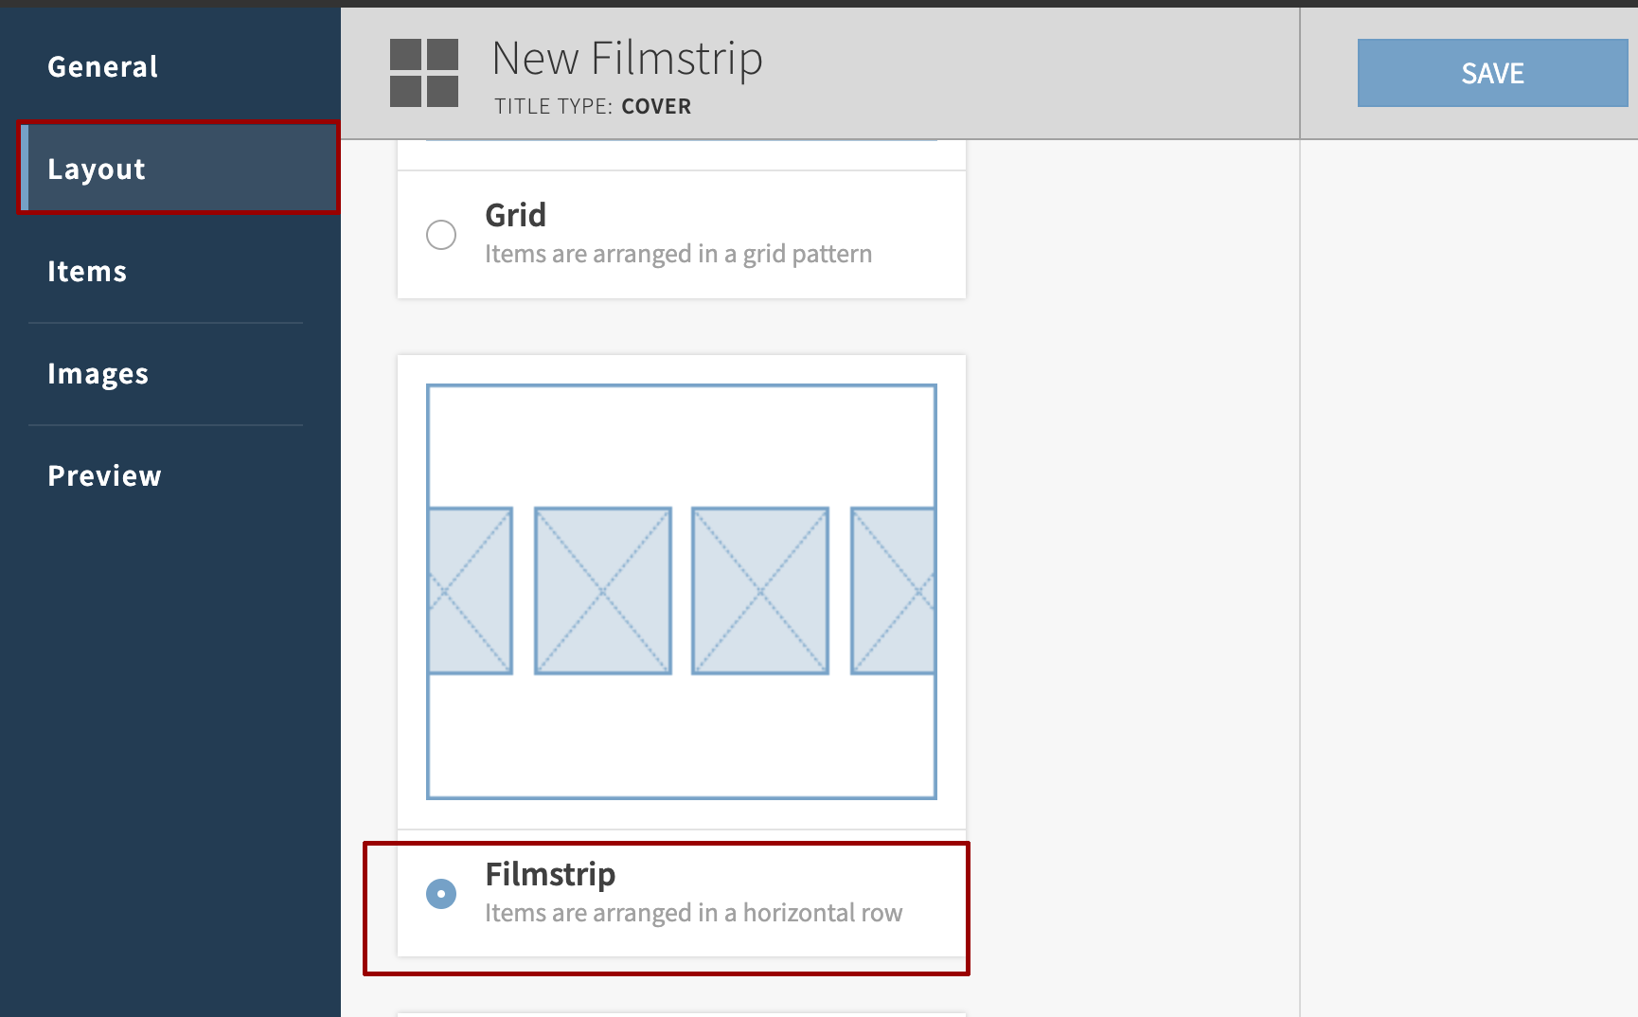Image resolution: width=1638 pixels, height=1017 pixels.
Task: Click the blank top area of filmstrip preview
Action: click(682, 445)
